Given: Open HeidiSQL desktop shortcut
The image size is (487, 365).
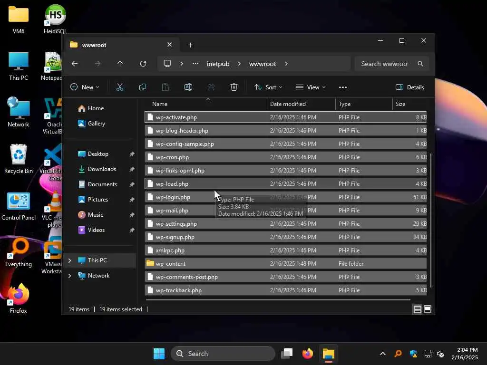Looking at the screenshot, I should [55, 19].
